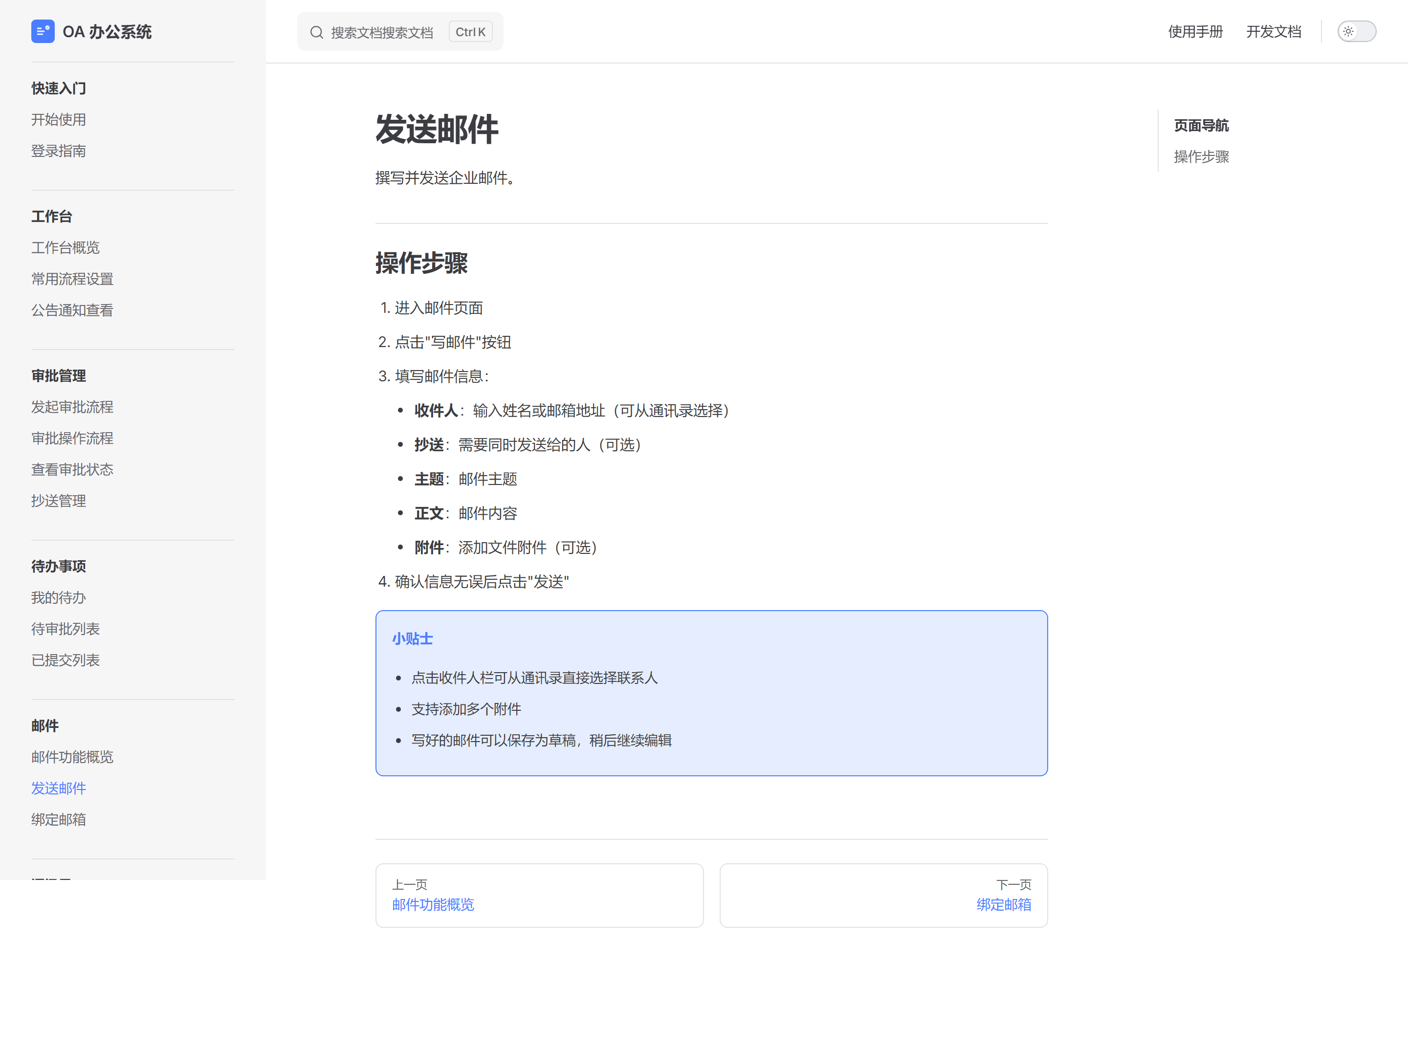Click the OA 办公系统 logo icon
Image resolution: width=1408 pixels, height=1053 pixels.
43,31
